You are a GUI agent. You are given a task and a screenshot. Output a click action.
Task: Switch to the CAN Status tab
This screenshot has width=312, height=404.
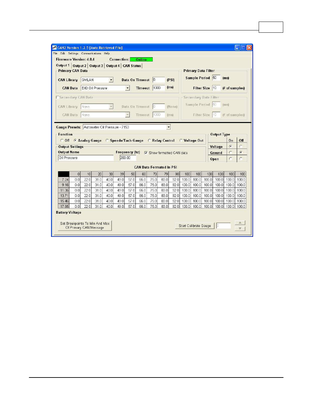click(x=132, y=66)
